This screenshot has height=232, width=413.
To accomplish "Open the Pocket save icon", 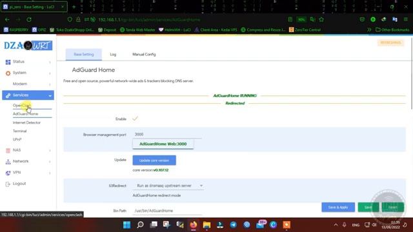I will point(362,19).
